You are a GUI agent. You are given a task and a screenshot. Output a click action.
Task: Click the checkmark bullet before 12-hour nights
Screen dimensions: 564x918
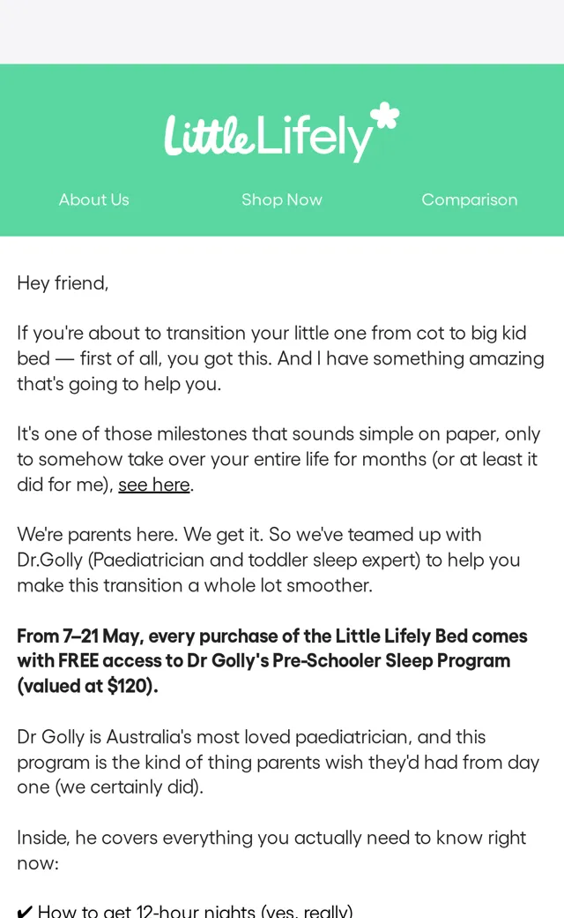(x=25, y=911)
